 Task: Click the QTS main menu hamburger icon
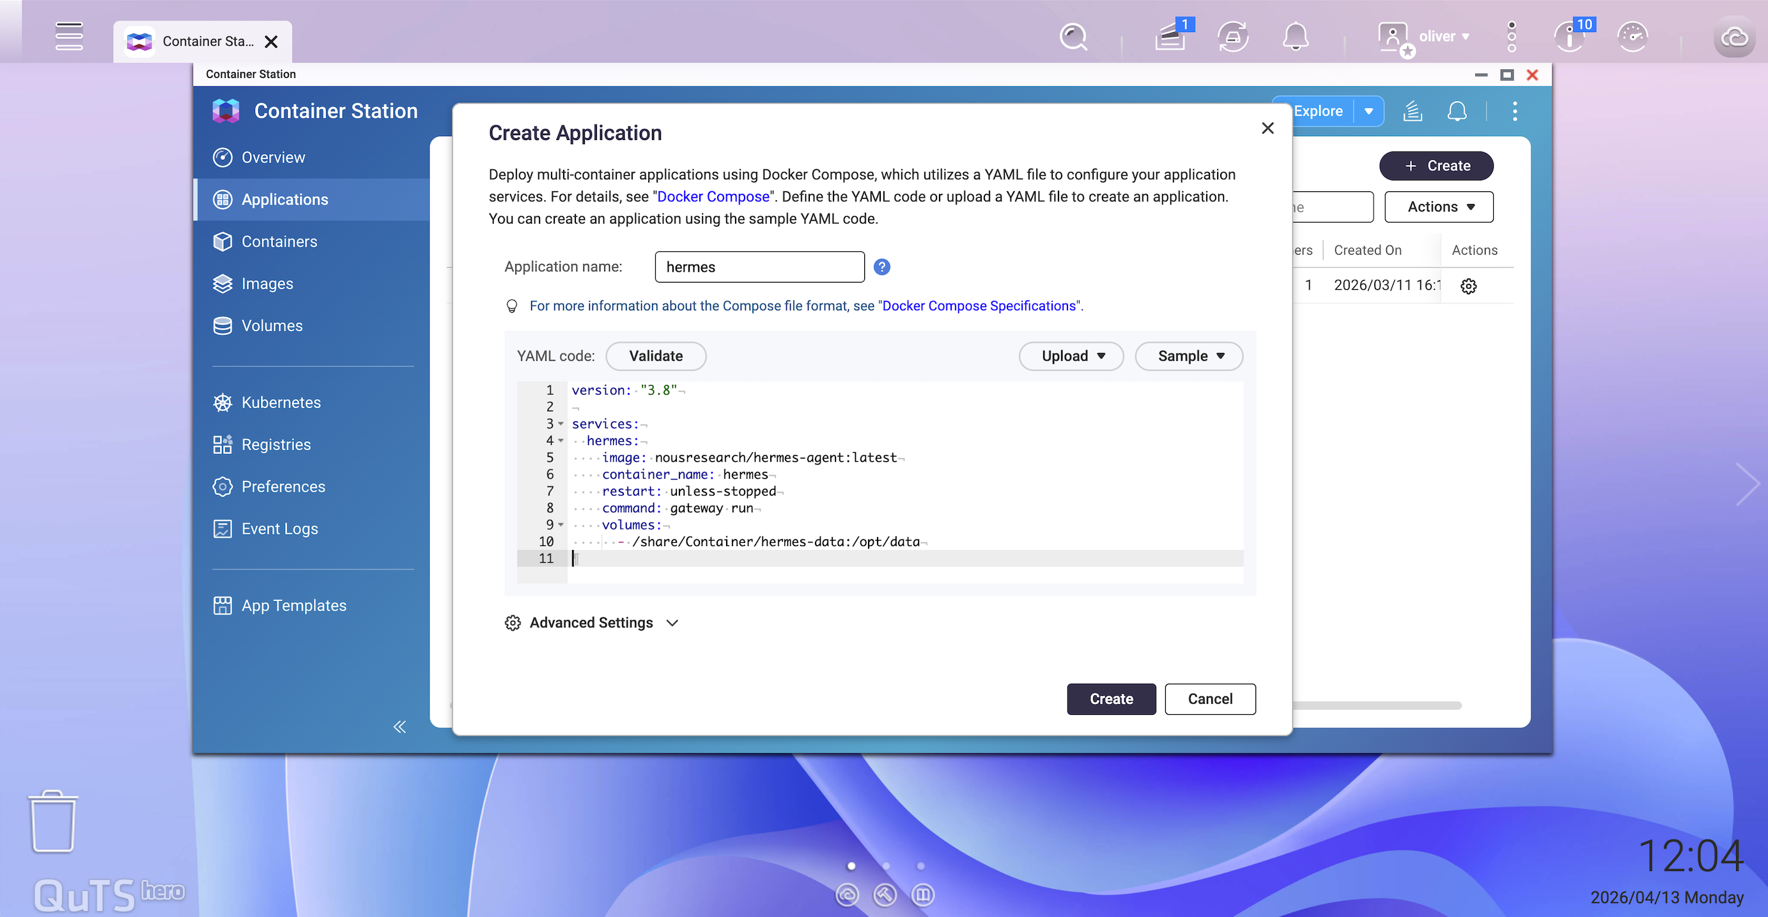pos(68,36)
